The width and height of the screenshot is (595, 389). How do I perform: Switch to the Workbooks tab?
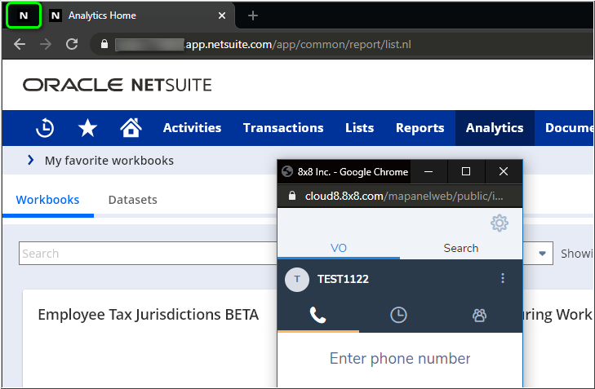pyautogui.click(x=48, y=200)
